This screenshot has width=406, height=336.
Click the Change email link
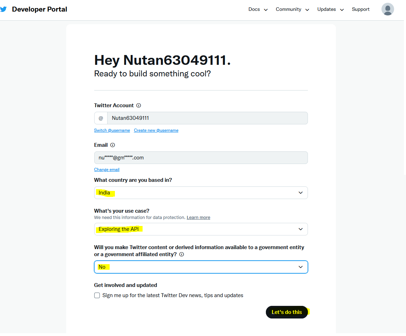(x=107, y=170)
